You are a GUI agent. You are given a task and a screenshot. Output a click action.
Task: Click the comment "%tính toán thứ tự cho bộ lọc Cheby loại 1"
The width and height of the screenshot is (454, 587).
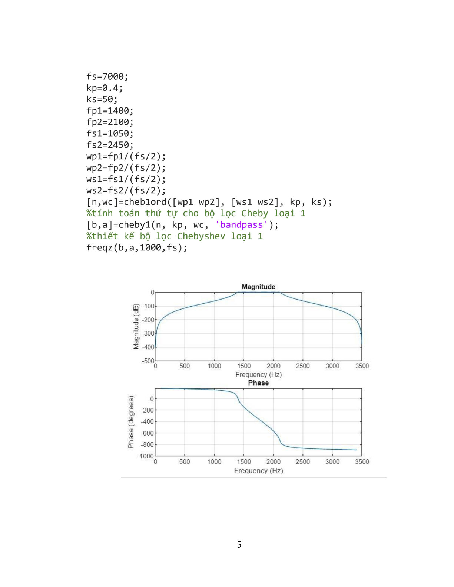(196, 214)
